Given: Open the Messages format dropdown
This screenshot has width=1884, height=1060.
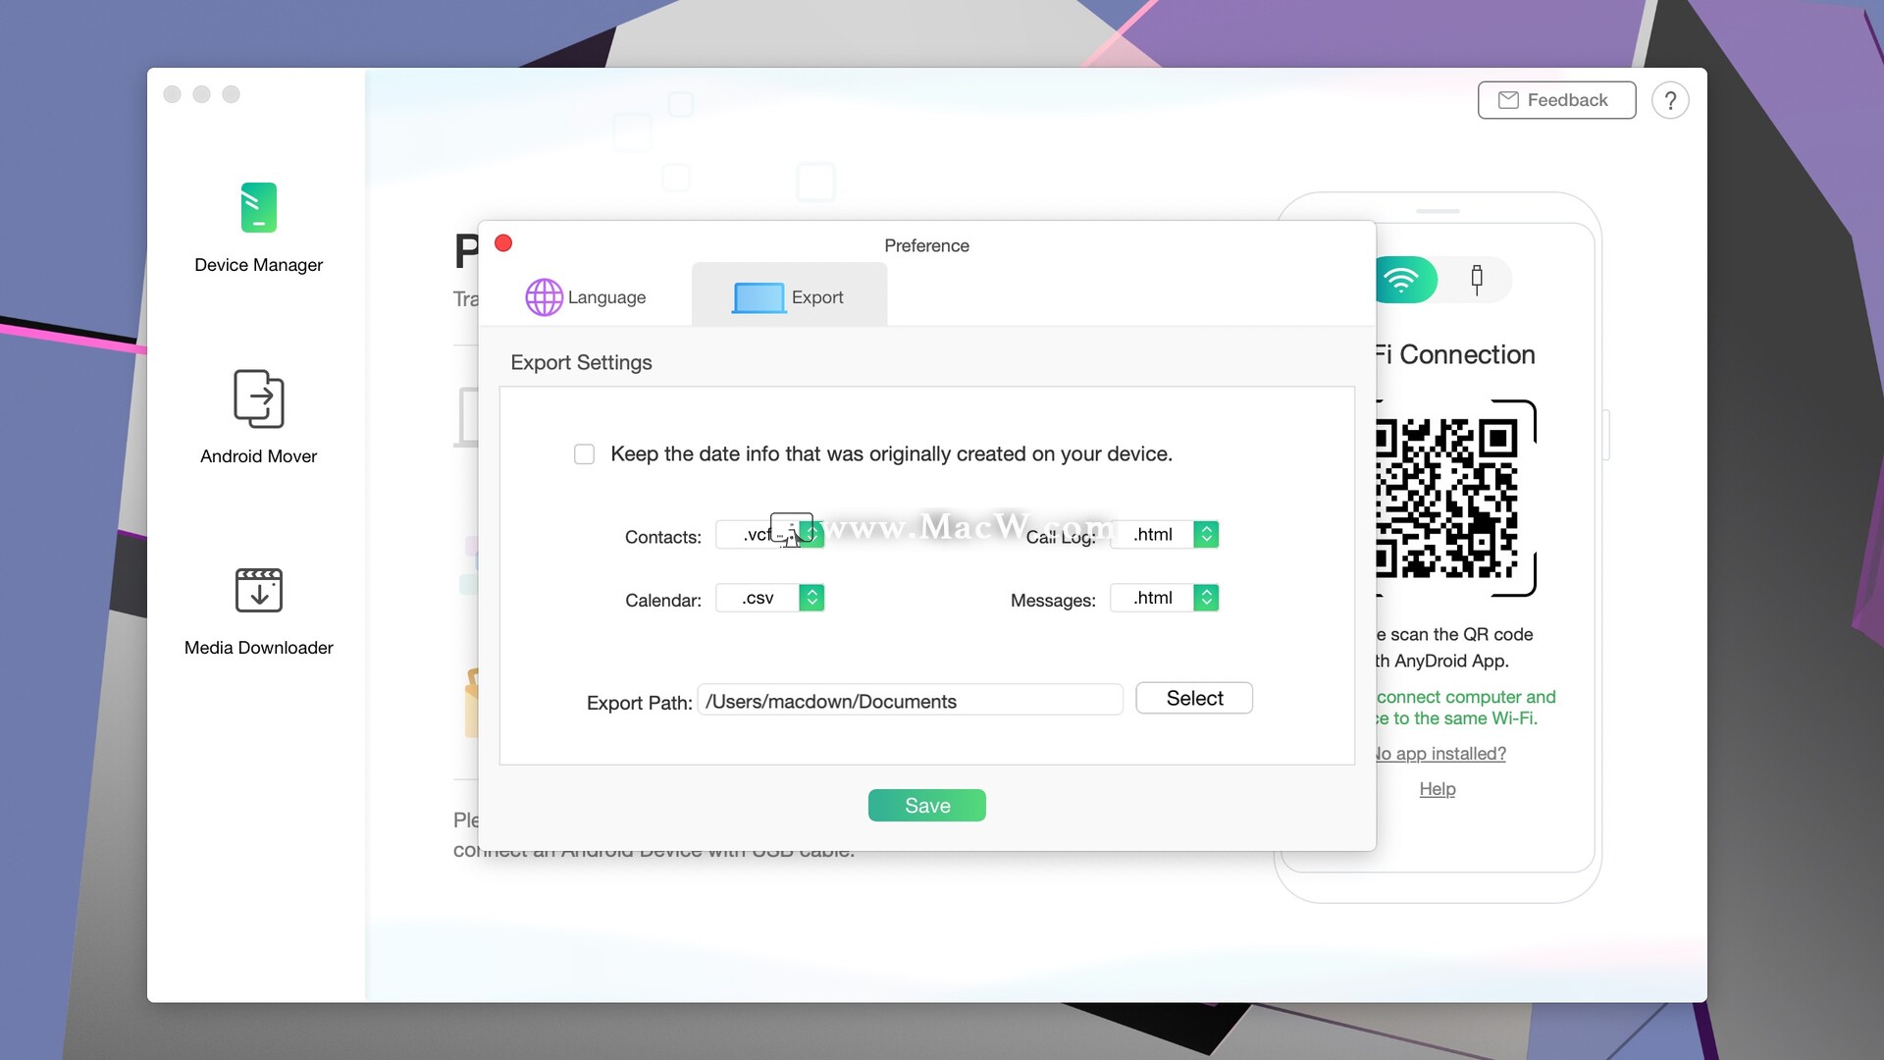Looking at the screenshot, I should coord(1165,598).
